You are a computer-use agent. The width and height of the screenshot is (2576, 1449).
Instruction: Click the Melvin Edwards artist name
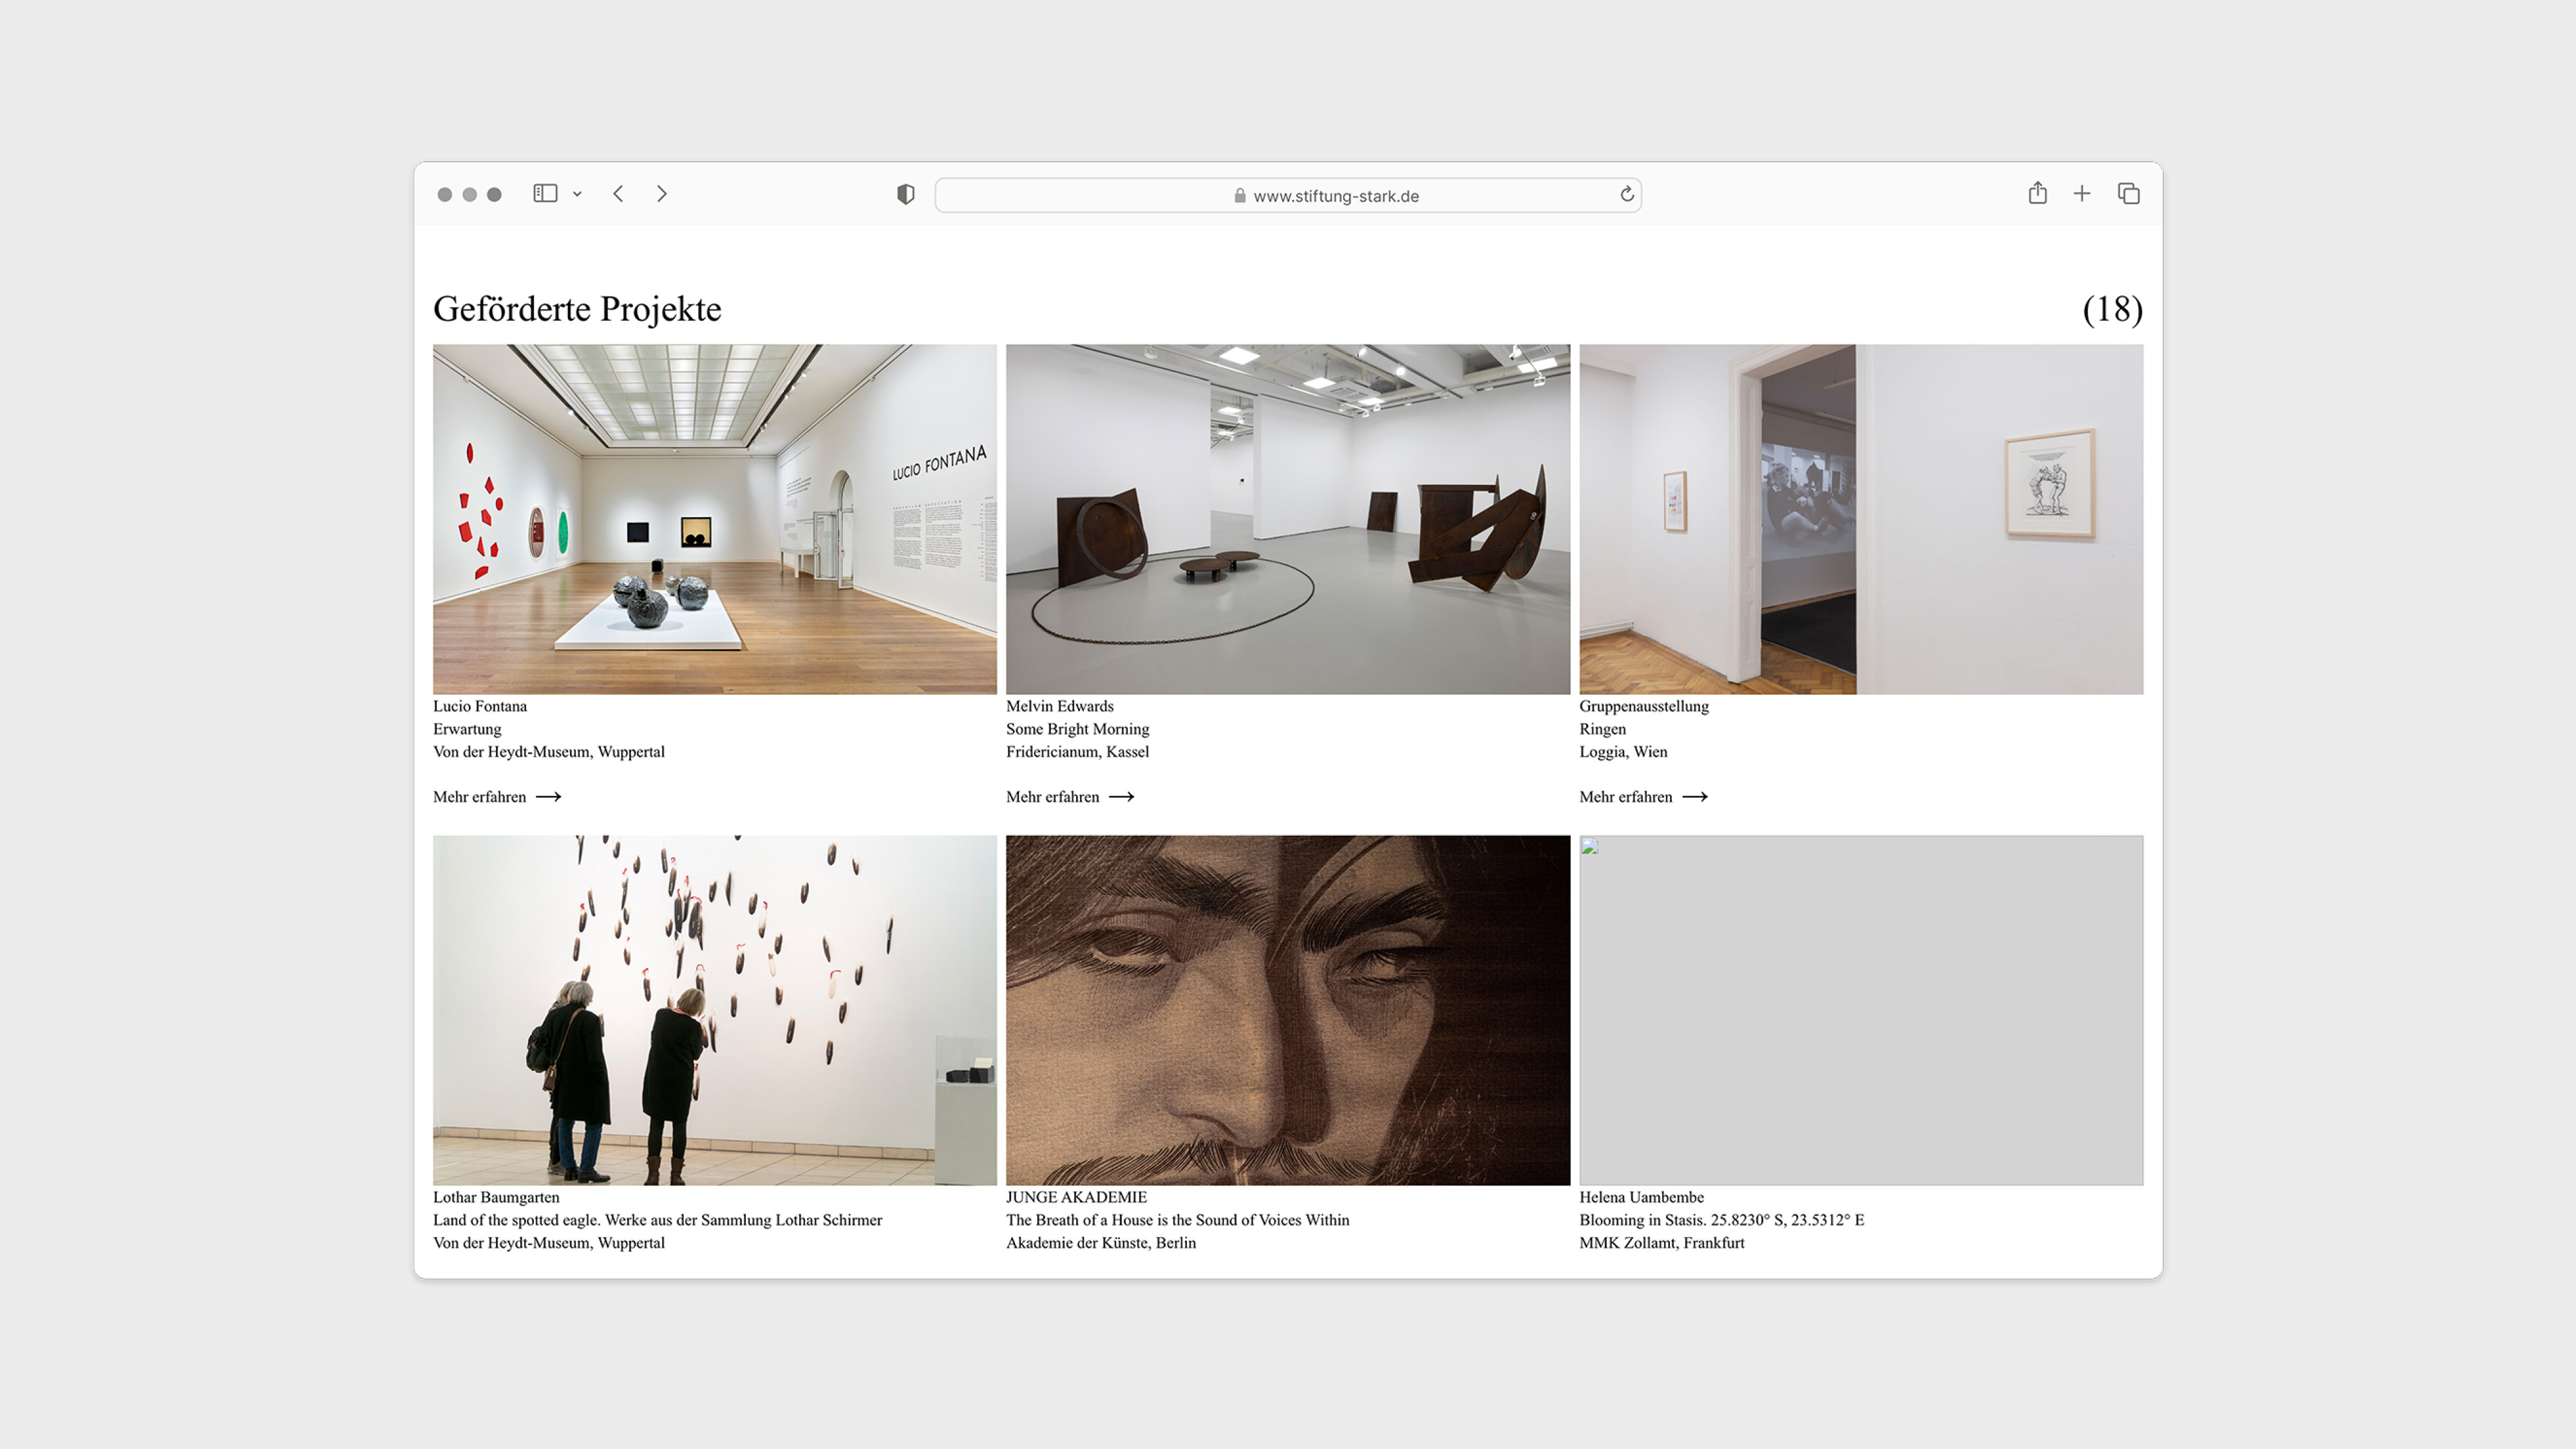point(1060,706)
